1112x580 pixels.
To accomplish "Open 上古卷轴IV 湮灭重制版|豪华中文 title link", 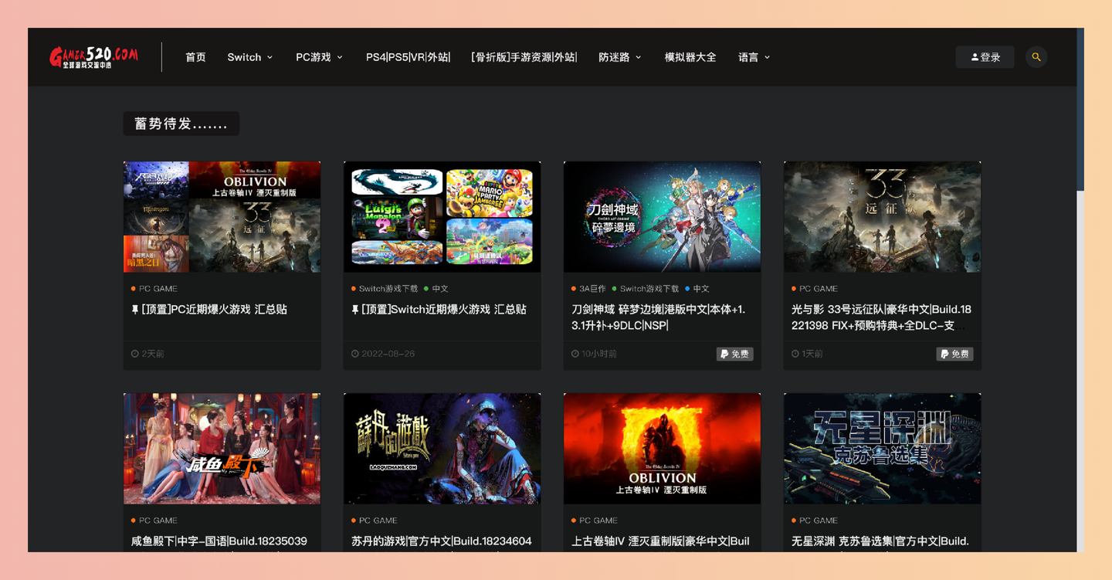I will [660, 541].
